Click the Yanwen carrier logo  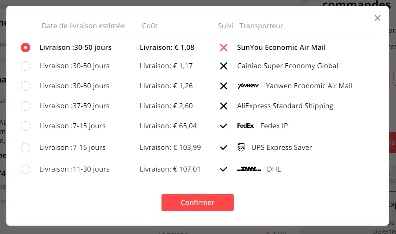click(248, 86)
